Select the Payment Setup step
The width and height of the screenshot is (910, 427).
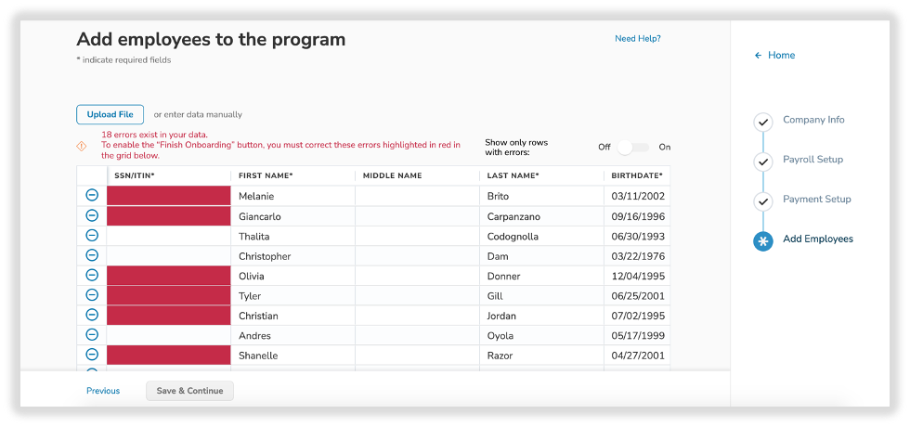tap(816, 200)
